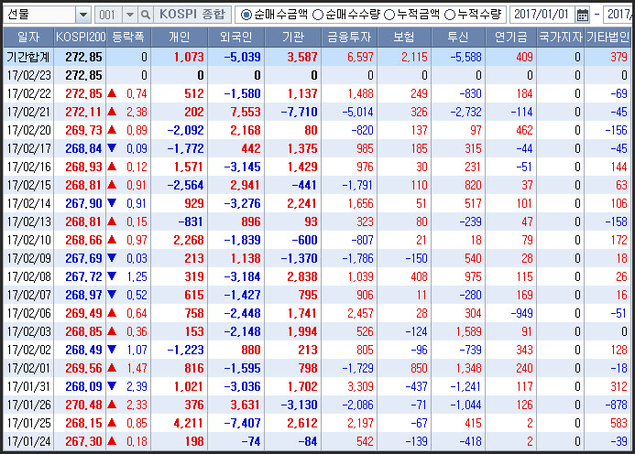The width and height of the screenshot is (635, 454).
Task: Select the 누적수량 radio button
Action: [x=450, y=15]
